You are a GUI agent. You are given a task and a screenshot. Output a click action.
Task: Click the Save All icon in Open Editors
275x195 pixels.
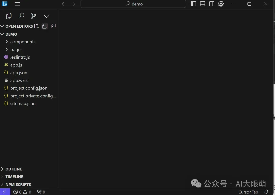tap(45, 26)
